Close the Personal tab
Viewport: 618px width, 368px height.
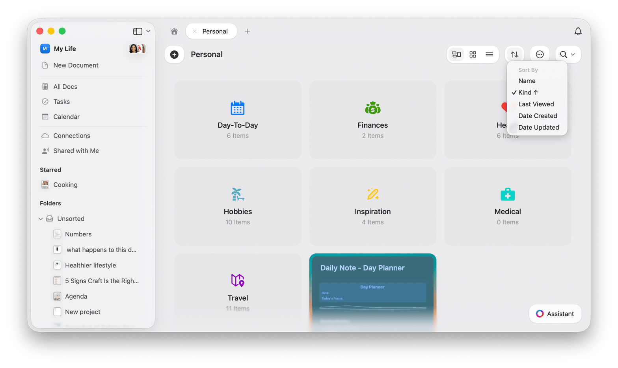tap(195, 31)
